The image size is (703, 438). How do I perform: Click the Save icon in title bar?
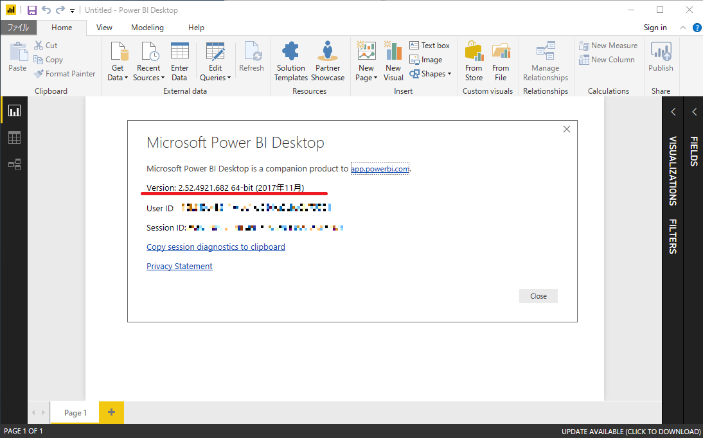point(32,10)
